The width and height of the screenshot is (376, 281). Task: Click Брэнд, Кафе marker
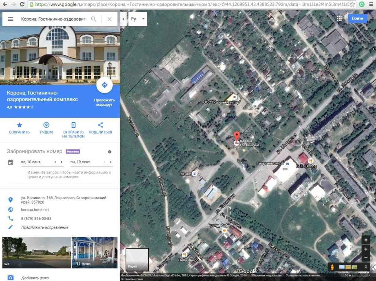pos(224,231)
